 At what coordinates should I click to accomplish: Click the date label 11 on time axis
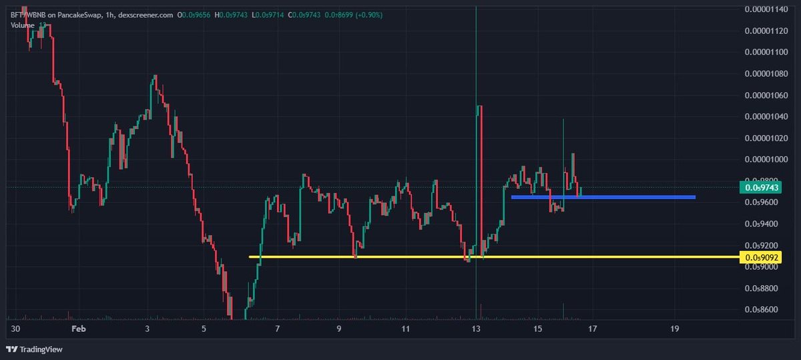pyautogui.click(x=406, y=329)
